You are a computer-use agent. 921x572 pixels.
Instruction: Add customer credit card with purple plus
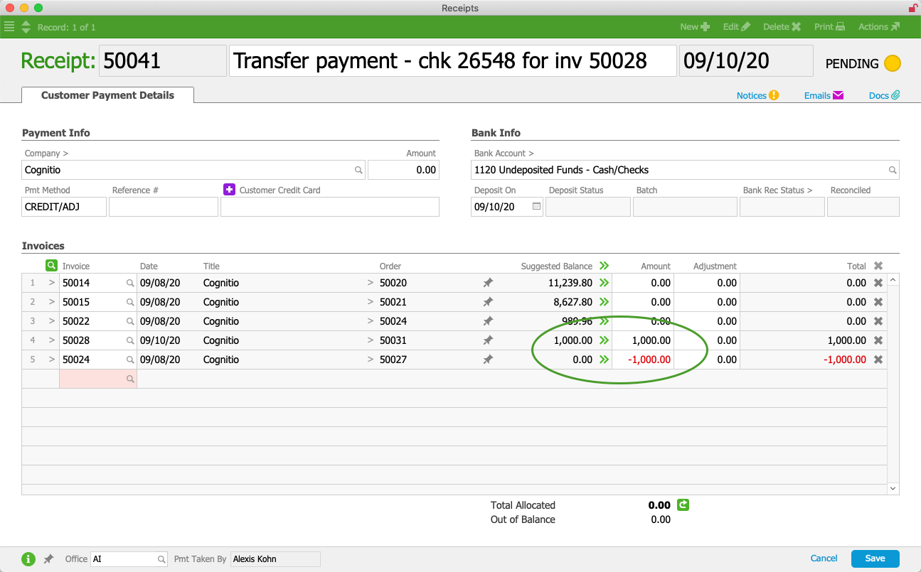point(229,189)
